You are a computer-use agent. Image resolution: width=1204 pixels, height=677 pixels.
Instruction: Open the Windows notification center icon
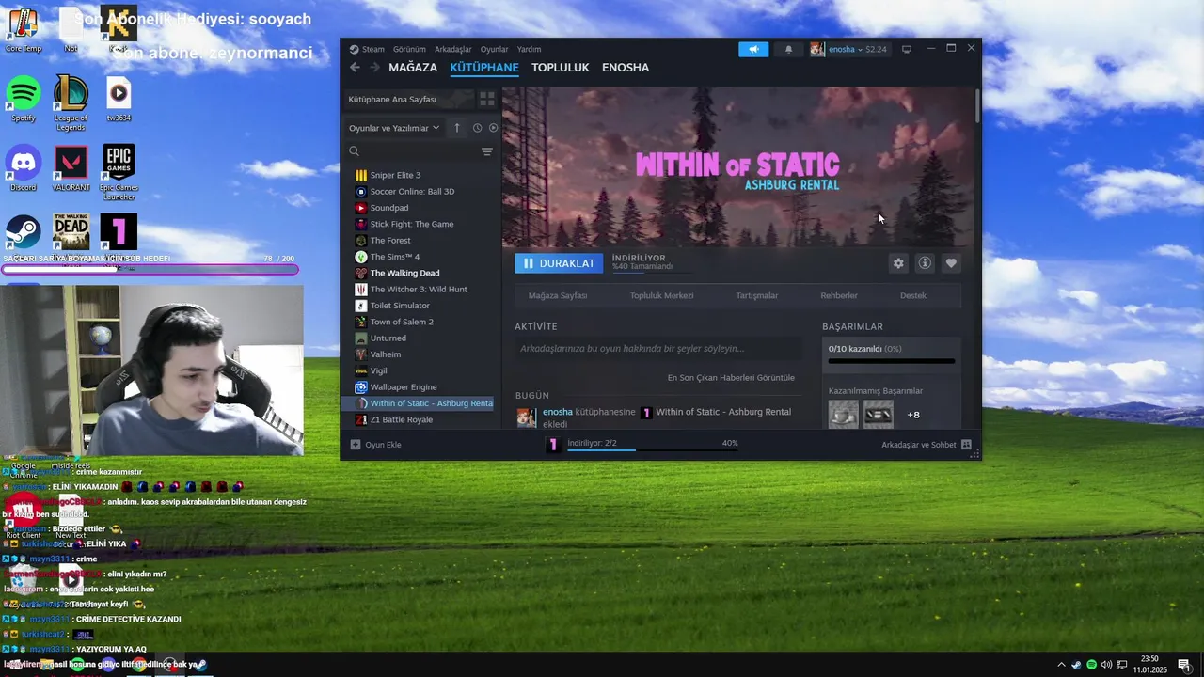tap(1184, 665)
